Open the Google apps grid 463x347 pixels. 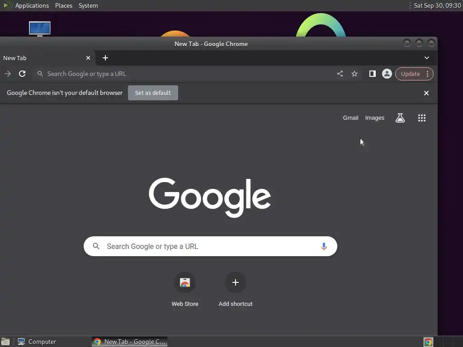pyautogui.click(x=422, y=118)
